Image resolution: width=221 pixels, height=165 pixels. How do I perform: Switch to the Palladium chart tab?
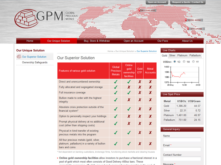[195, 56]
